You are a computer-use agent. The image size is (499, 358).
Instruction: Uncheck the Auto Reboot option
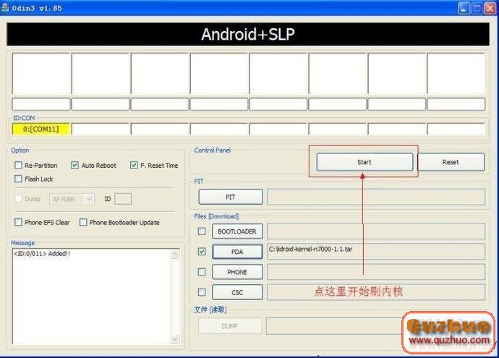click(x=74, y=165)
